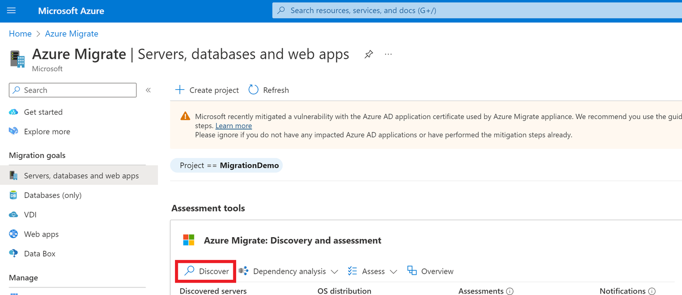This screenshot has width=682, height=295.
Task: Click Azure Migrate: Discovery and assessment title
Action: coord(293,240)
